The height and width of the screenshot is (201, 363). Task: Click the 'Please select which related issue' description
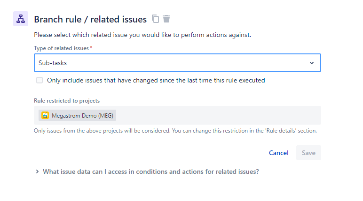(x=142, y=35)
